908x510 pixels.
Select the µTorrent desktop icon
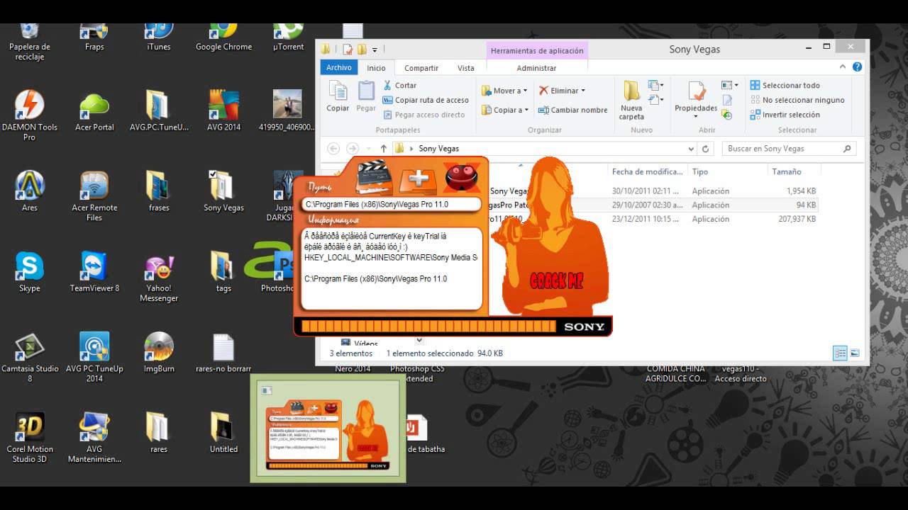pyautogui.click(x=288, y=39)
